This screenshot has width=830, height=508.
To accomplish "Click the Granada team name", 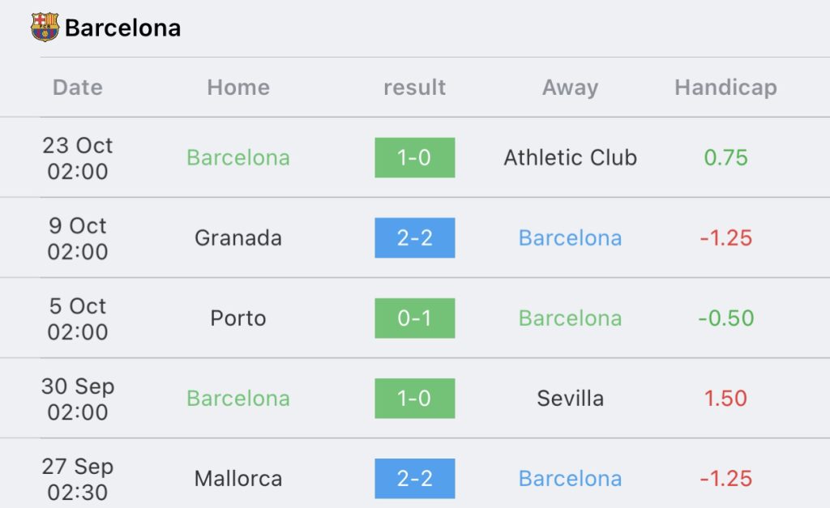I will 238,238.
